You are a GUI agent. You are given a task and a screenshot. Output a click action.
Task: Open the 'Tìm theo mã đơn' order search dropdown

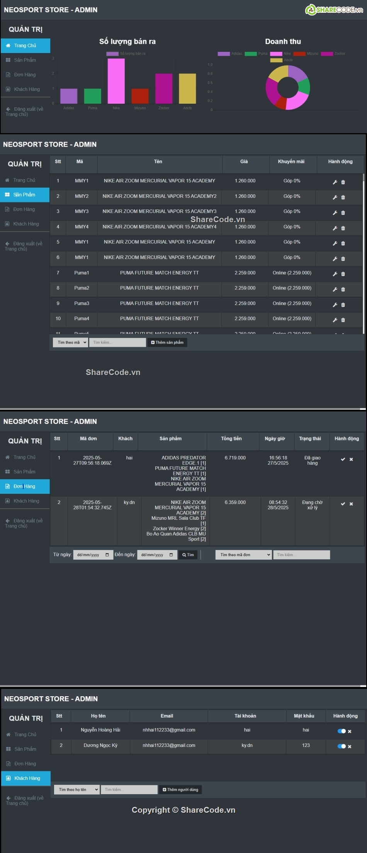click(243, 555)
